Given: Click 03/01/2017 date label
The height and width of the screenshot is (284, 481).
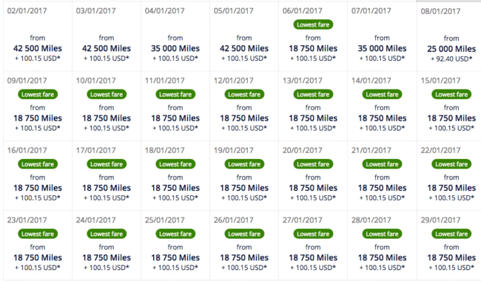Looking at the screenshot, I should click(95, 11).
